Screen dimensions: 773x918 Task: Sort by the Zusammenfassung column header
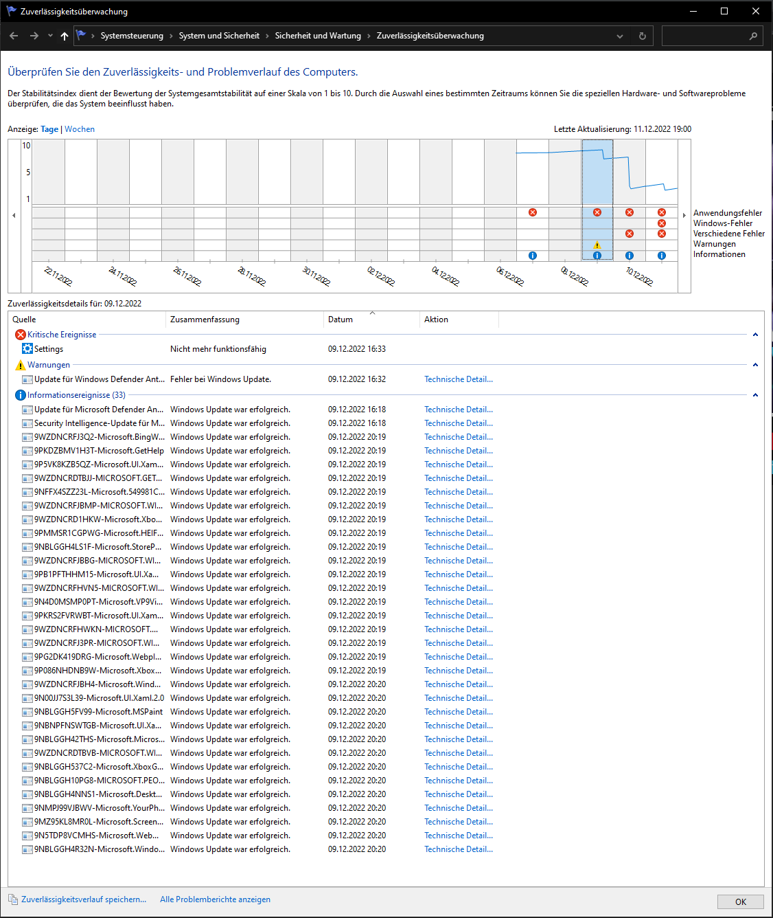pyautogui.click(x=244, y=320)
